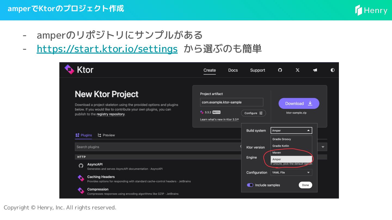Image resolution: width=392 pixels, height=220 pixels.
Task: Click the ktor-sample.zip file name
Action: 296,113
